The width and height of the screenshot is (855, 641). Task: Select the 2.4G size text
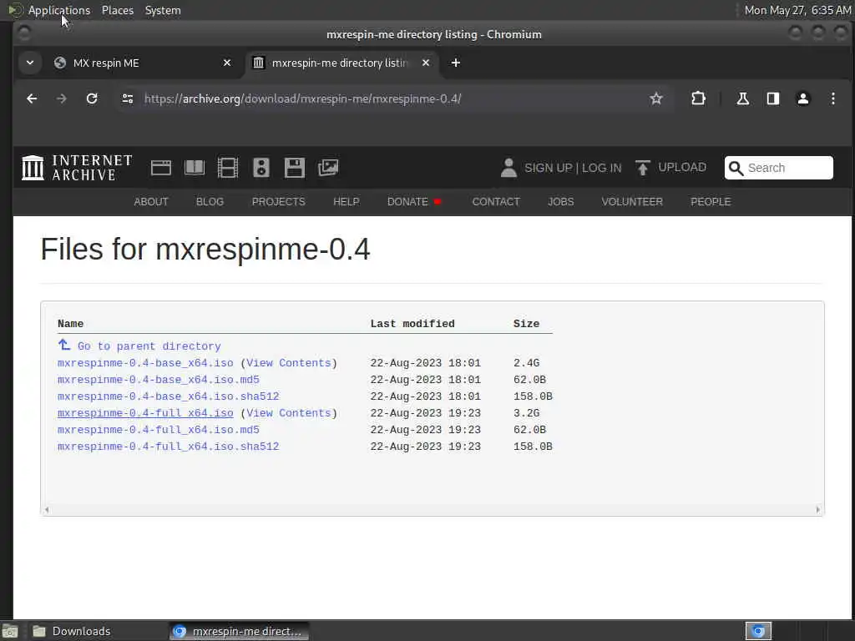click(x=526, y=363)
